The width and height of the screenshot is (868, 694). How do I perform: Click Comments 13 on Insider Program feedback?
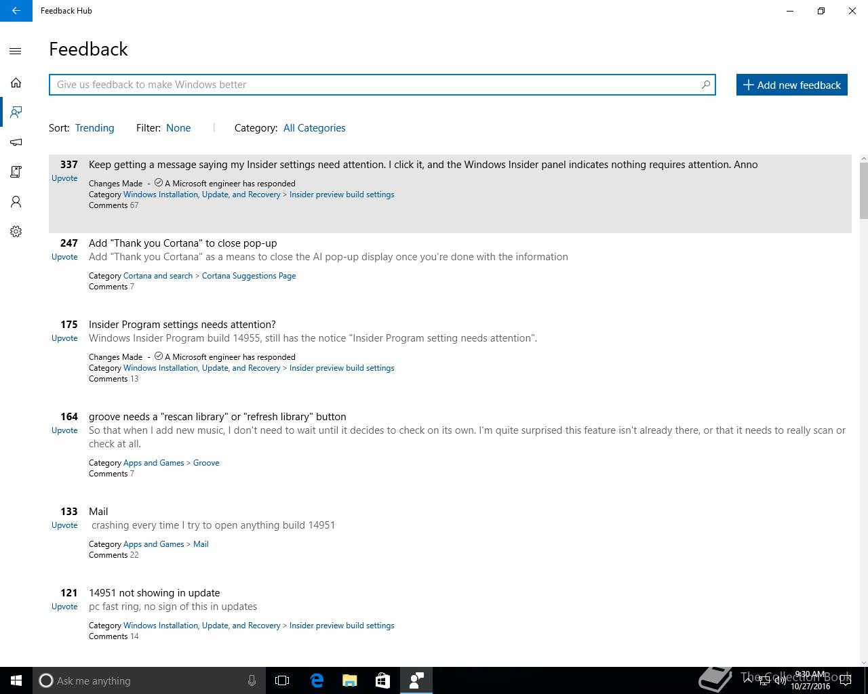(114, 379)
